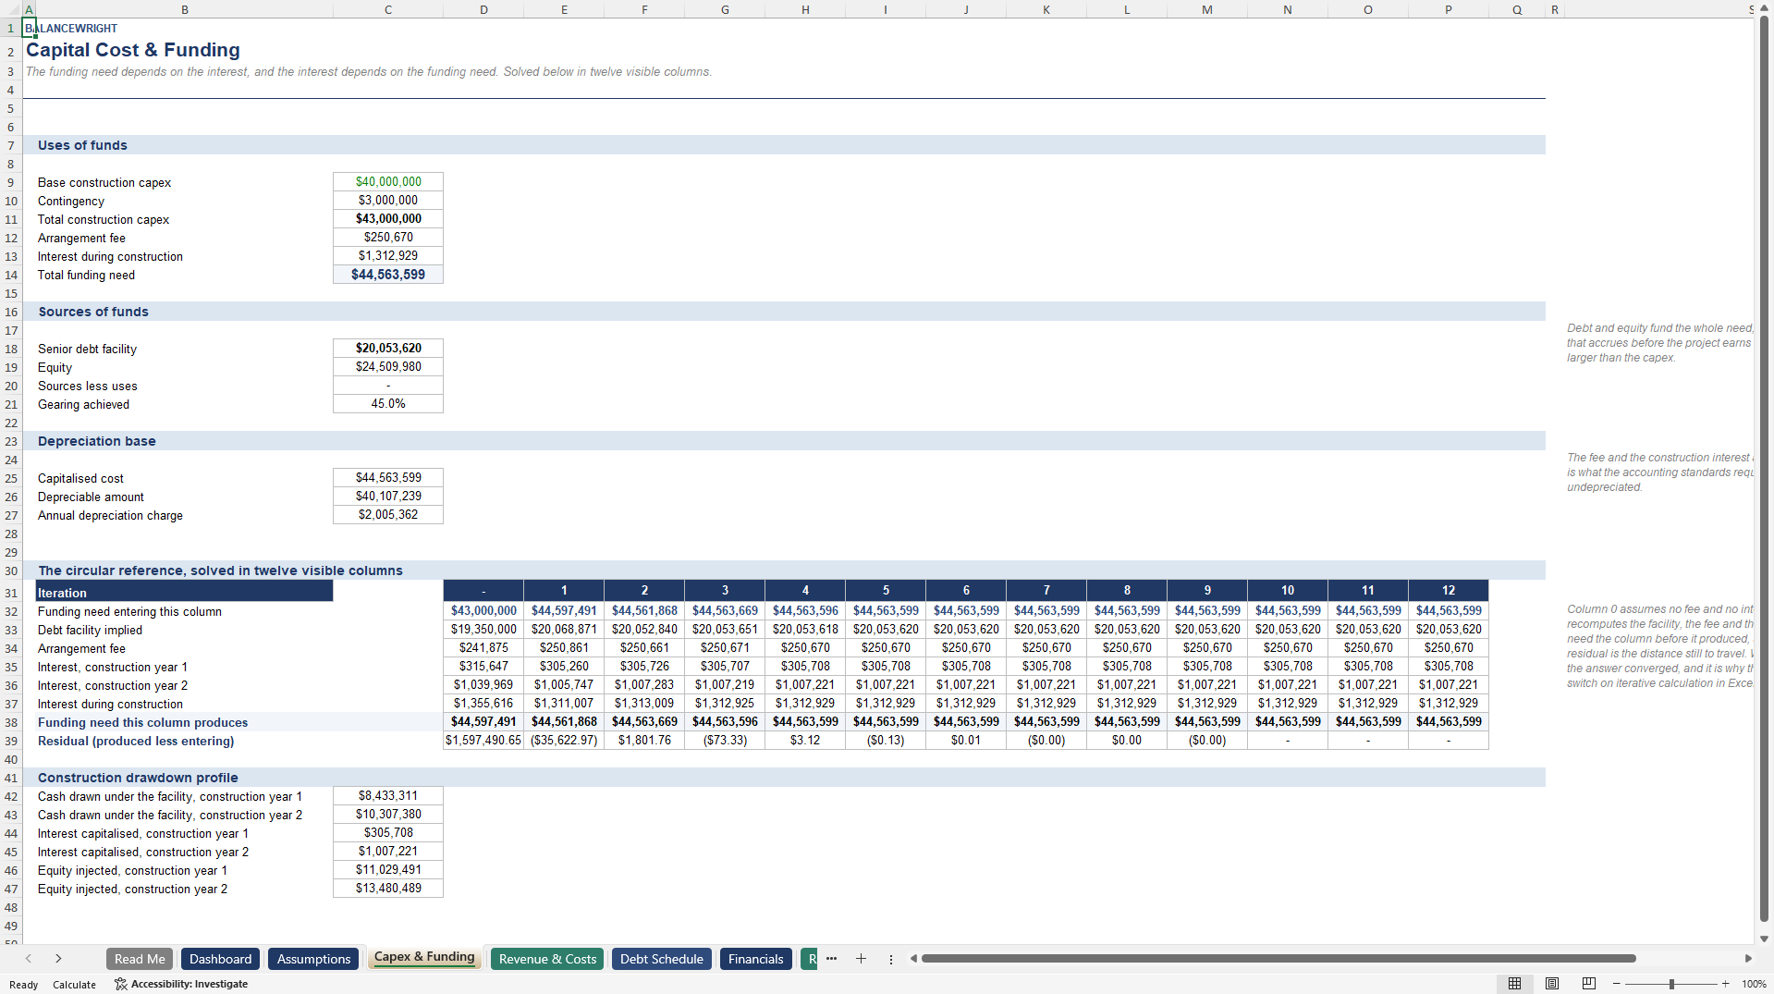Select residual cell ($35,622.97)

564,741
